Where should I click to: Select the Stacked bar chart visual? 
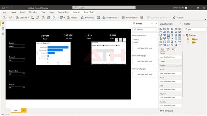(x=161, y=29)
